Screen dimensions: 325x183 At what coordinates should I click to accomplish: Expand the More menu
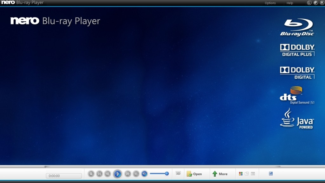pos(220,174)
